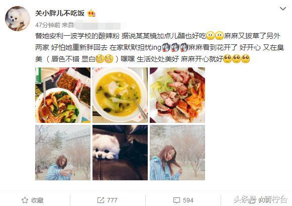This screenshot has height=206, width=292.
Task: Click the white puppy profile avatar
Action: click(17, 19)
